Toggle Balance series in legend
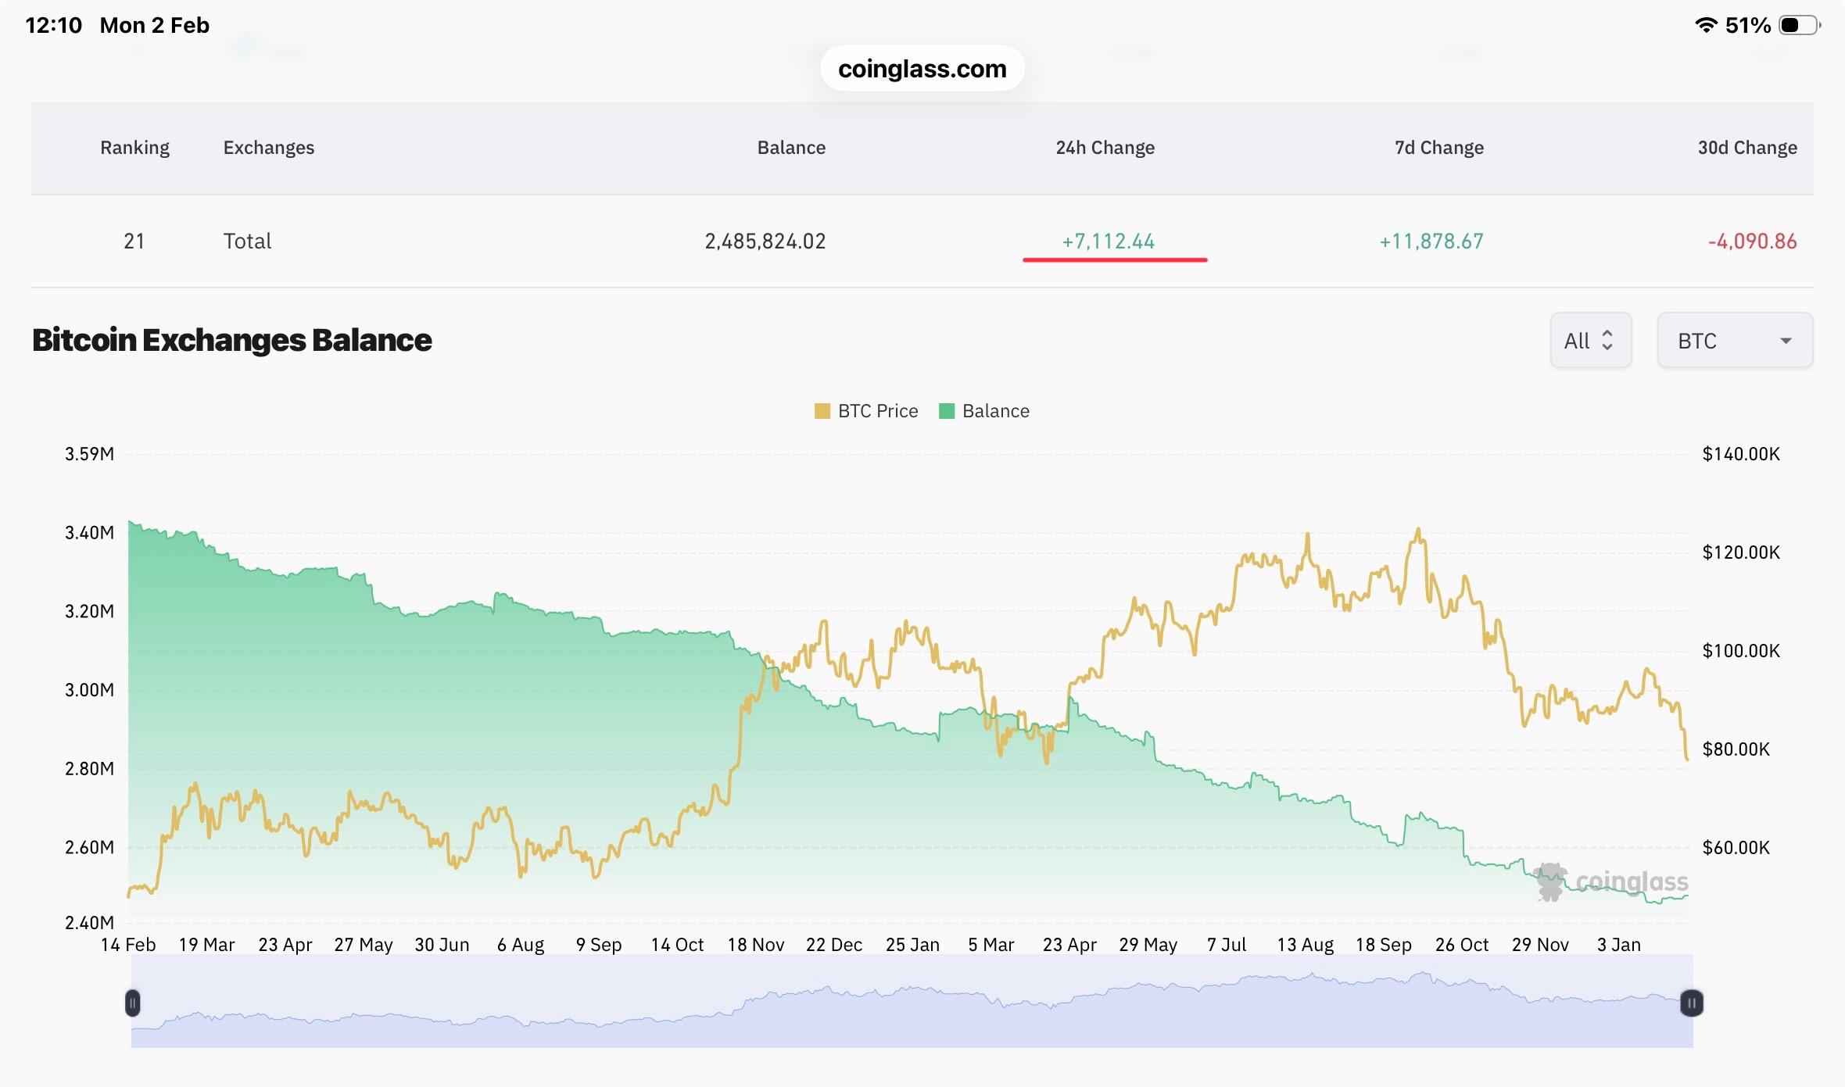Image resolution: width=1845 pixels, height=1087 pixels. coord(984,411)
